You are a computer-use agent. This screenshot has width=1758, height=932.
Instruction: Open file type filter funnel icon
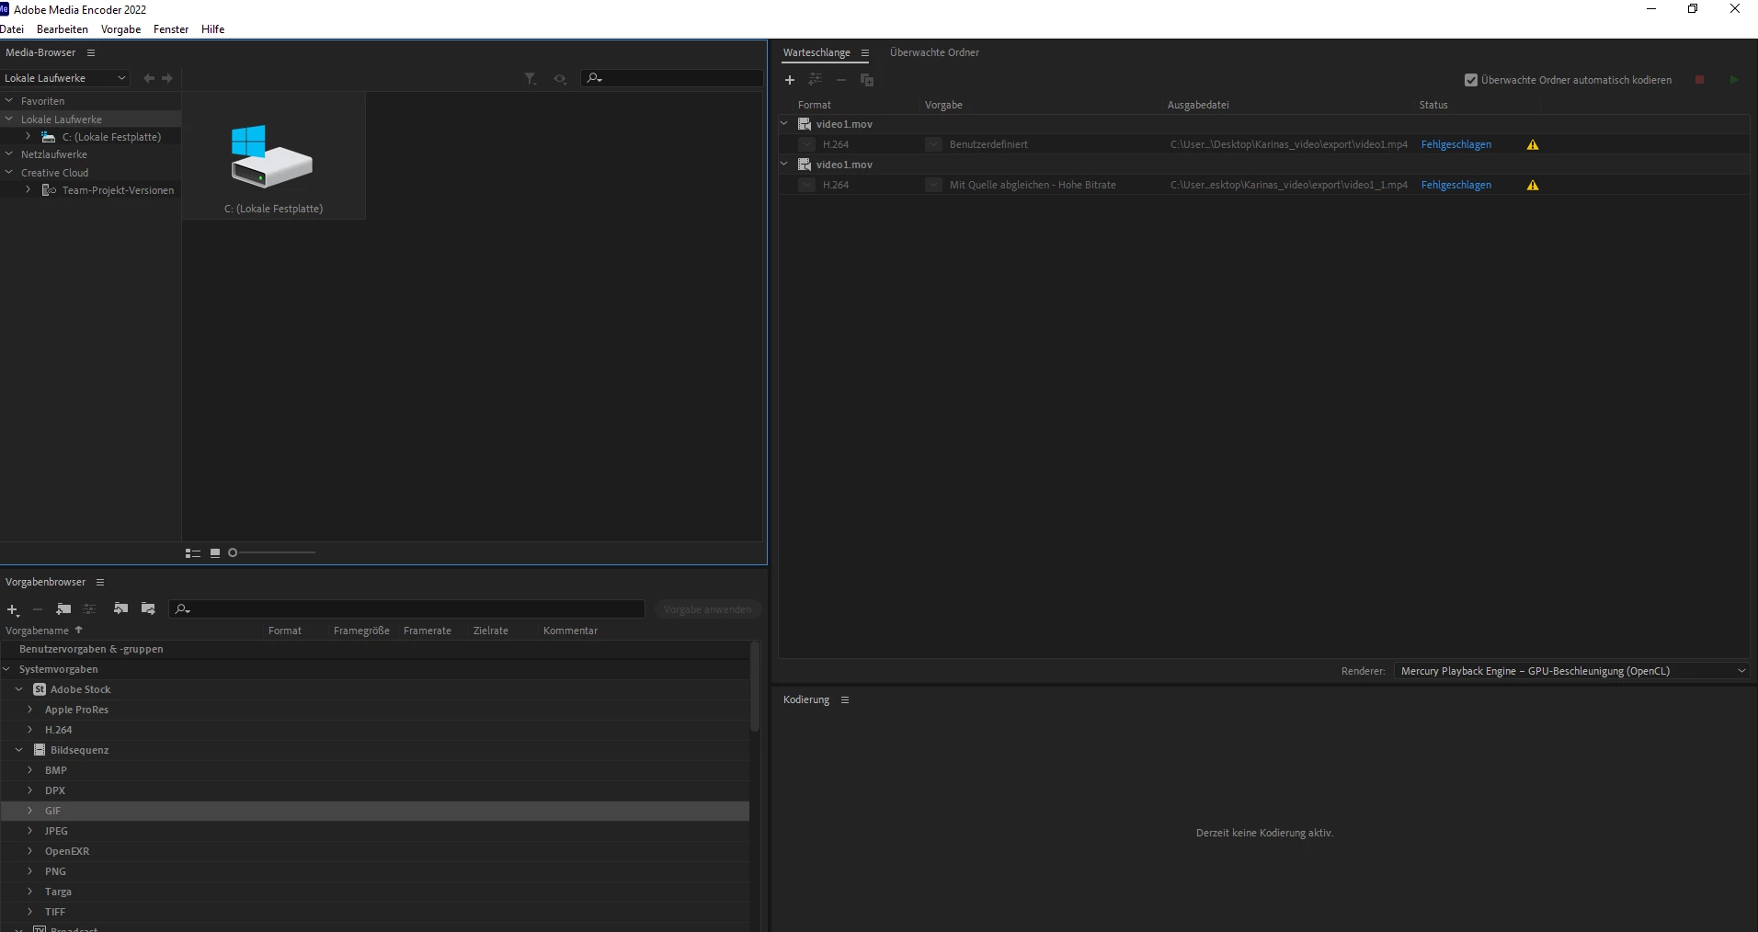coord(531,79)
